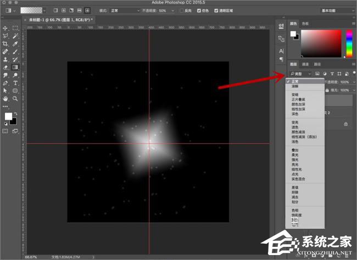The height and width of the screenshot is (260, 357).
Task: Filter layers by pixel layer icon
Action: click(317, 73)
